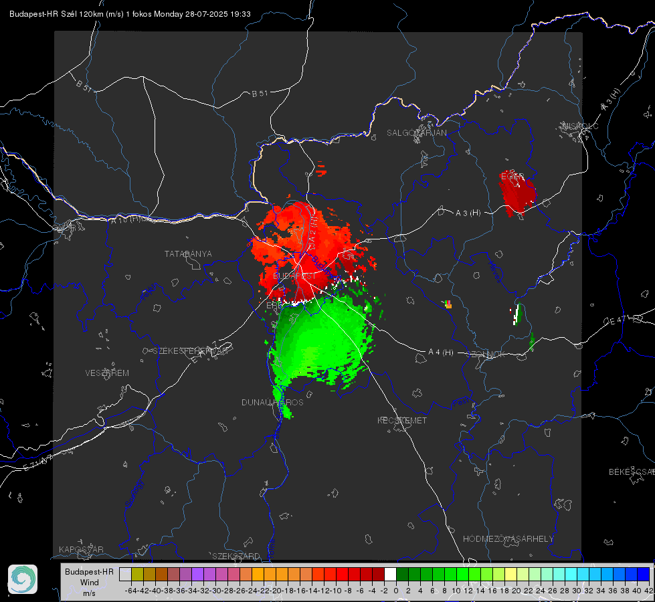Click the SZEKSZÁRD city label
The image size is (655, 602).
236,556
